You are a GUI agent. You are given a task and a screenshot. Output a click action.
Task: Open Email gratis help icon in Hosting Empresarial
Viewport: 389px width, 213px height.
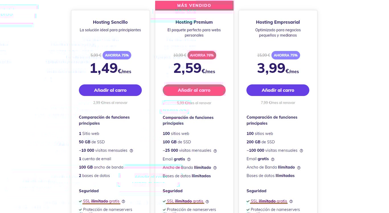click(273, 159)
